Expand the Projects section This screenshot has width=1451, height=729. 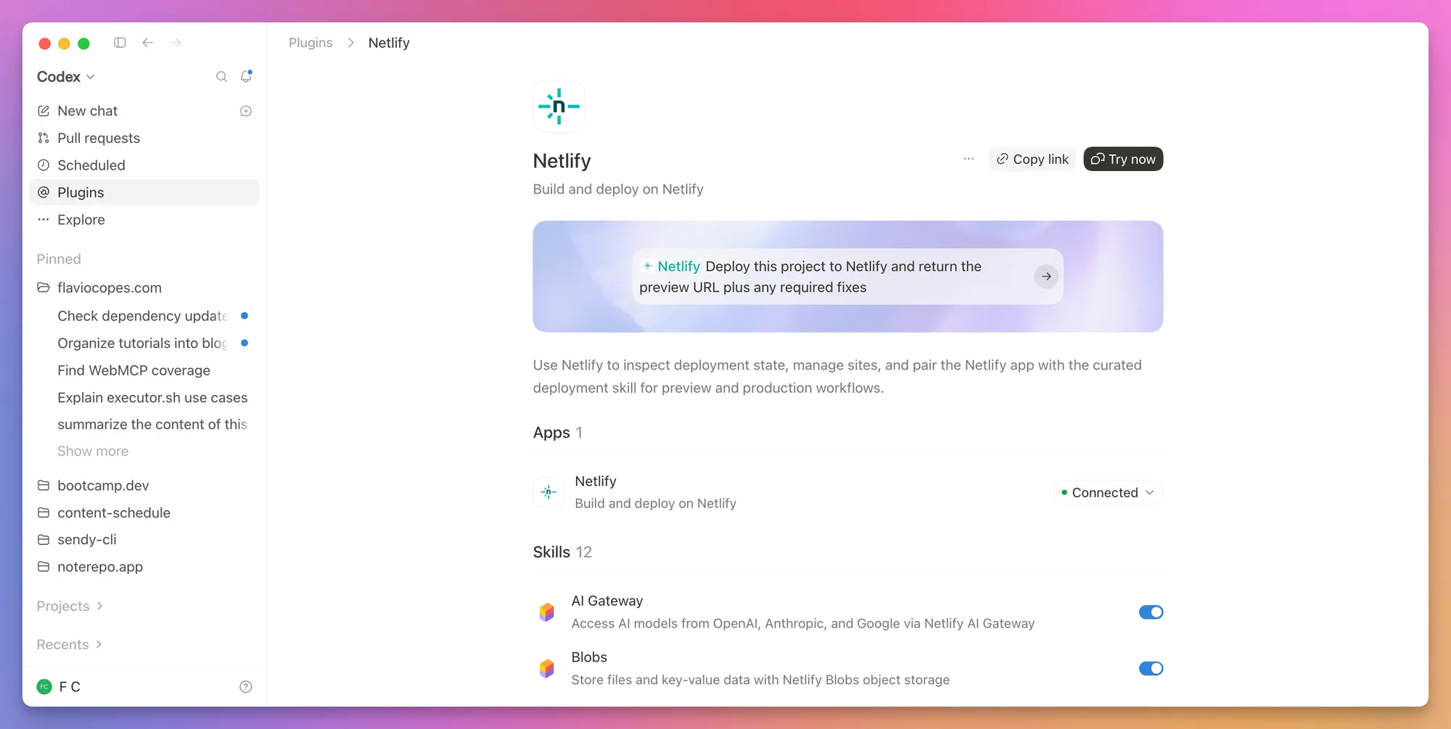point(70,606)
